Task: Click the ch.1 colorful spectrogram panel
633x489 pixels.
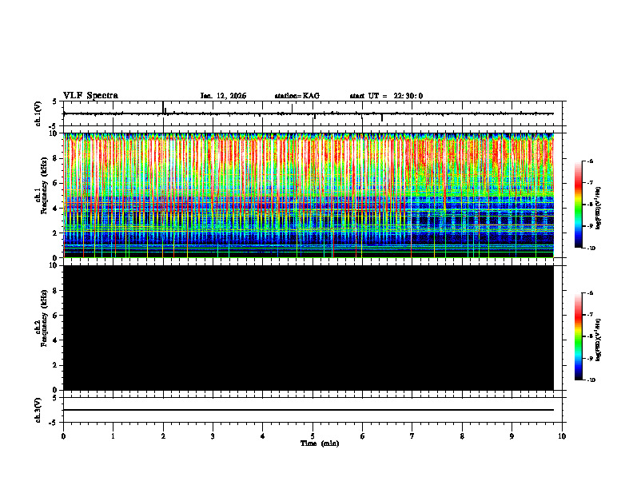Action: pyautogui.click(x=309, y=195)
